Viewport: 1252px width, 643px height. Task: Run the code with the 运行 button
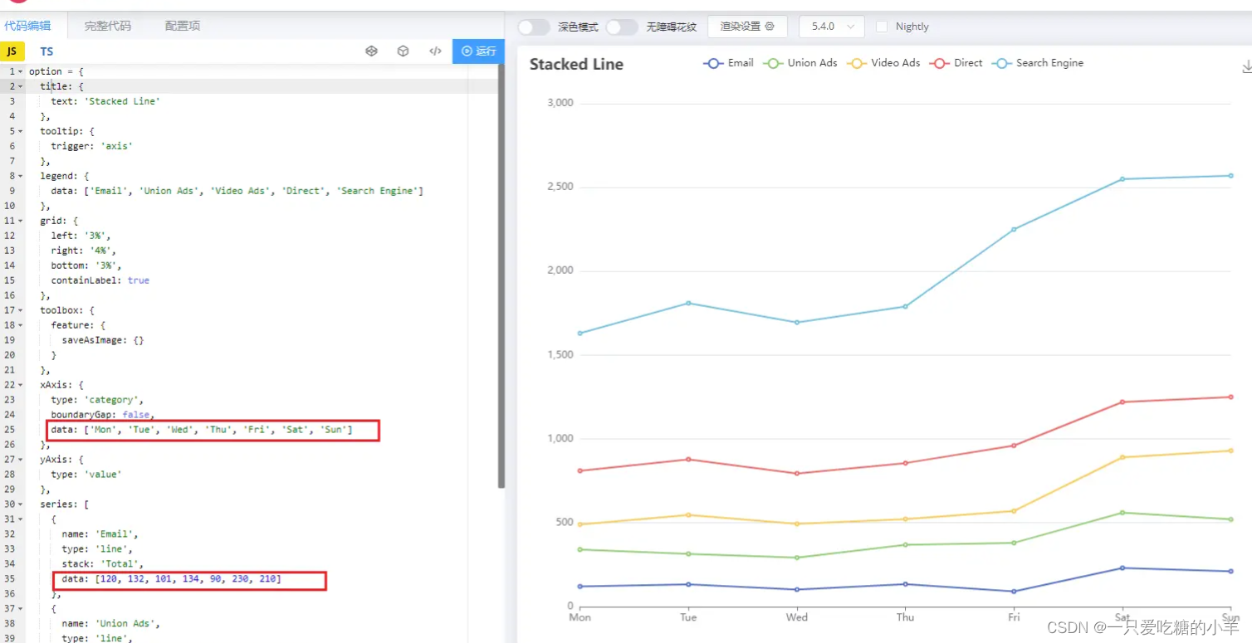coord(478,51)
